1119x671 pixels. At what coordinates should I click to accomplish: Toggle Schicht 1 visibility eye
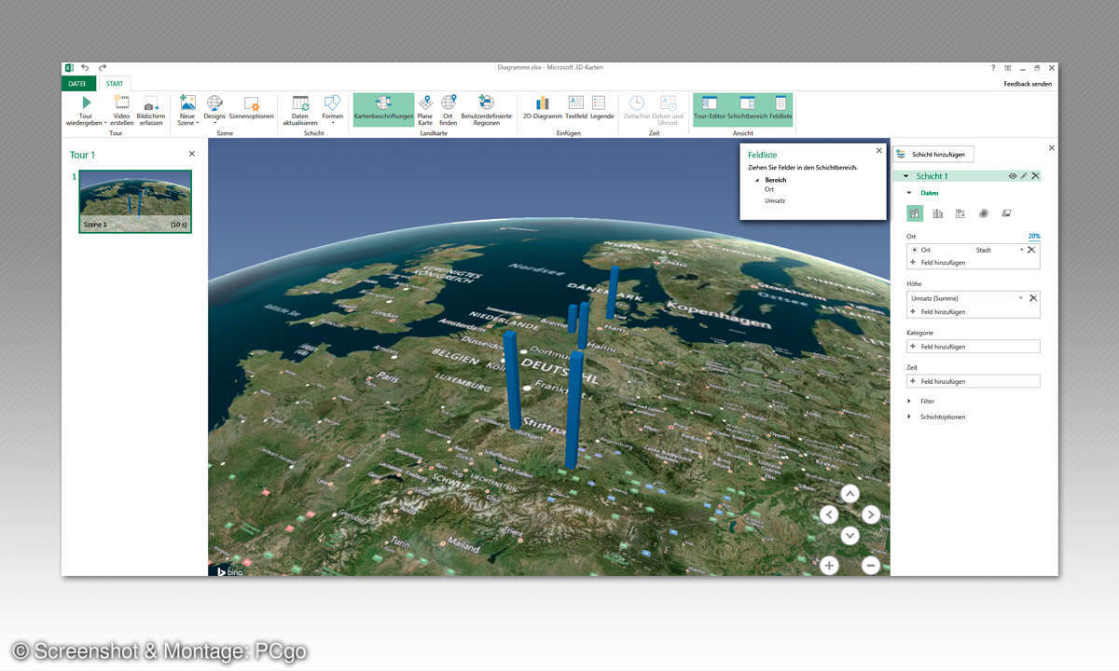1012,176
